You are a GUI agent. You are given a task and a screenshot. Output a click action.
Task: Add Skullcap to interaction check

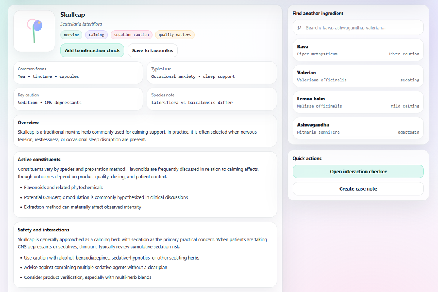click(92, 51)
